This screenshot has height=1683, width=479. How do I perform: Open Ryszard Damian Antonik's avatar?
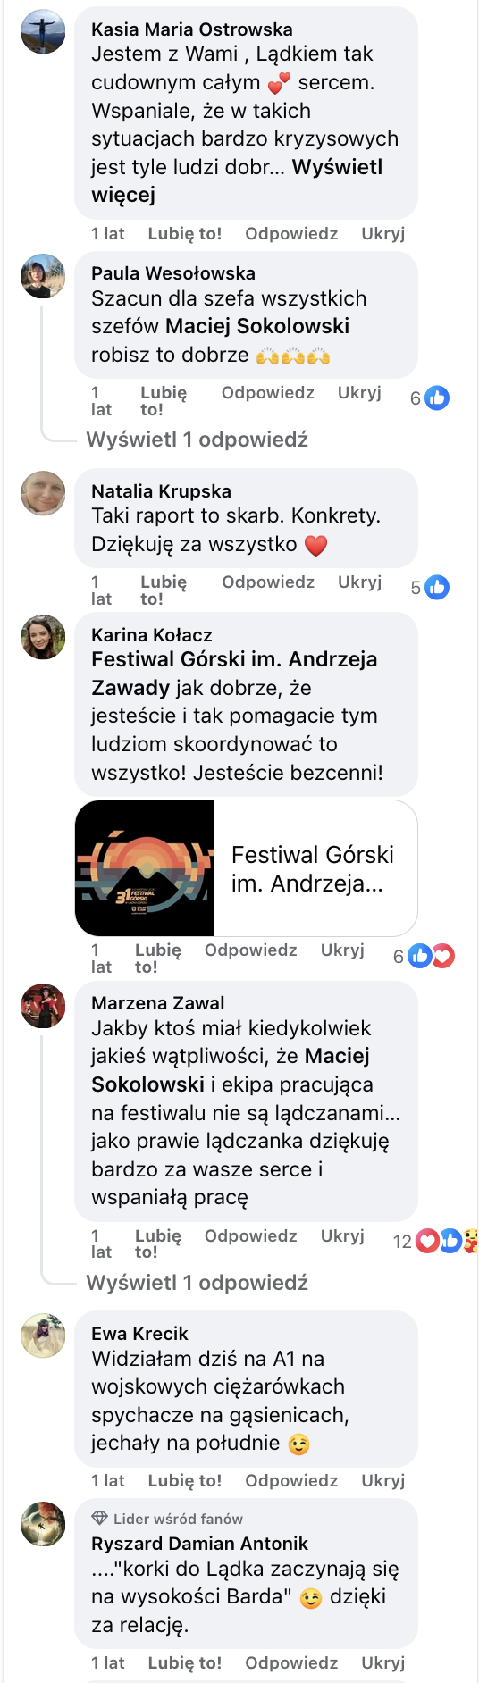43,1524
